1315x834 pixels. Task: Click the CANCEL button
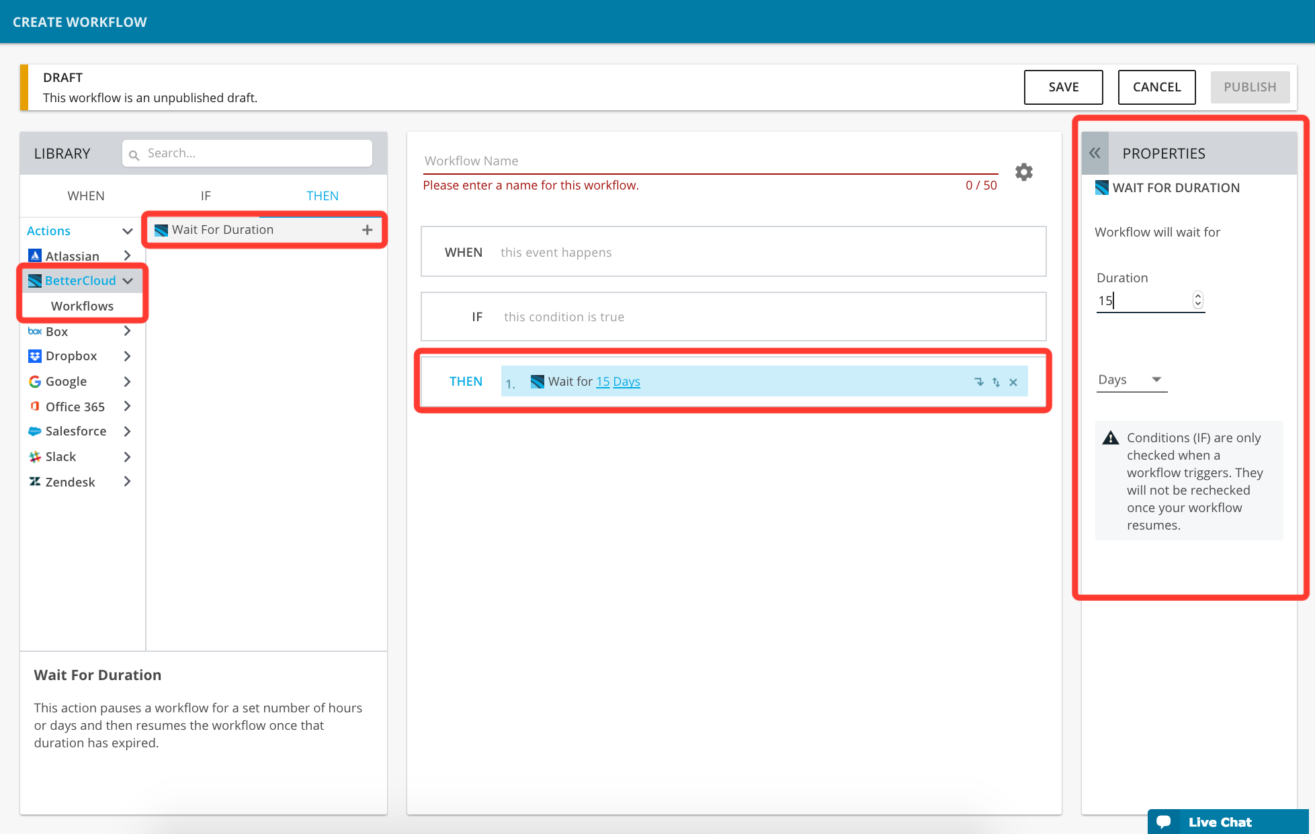(x=1156, y=87)
